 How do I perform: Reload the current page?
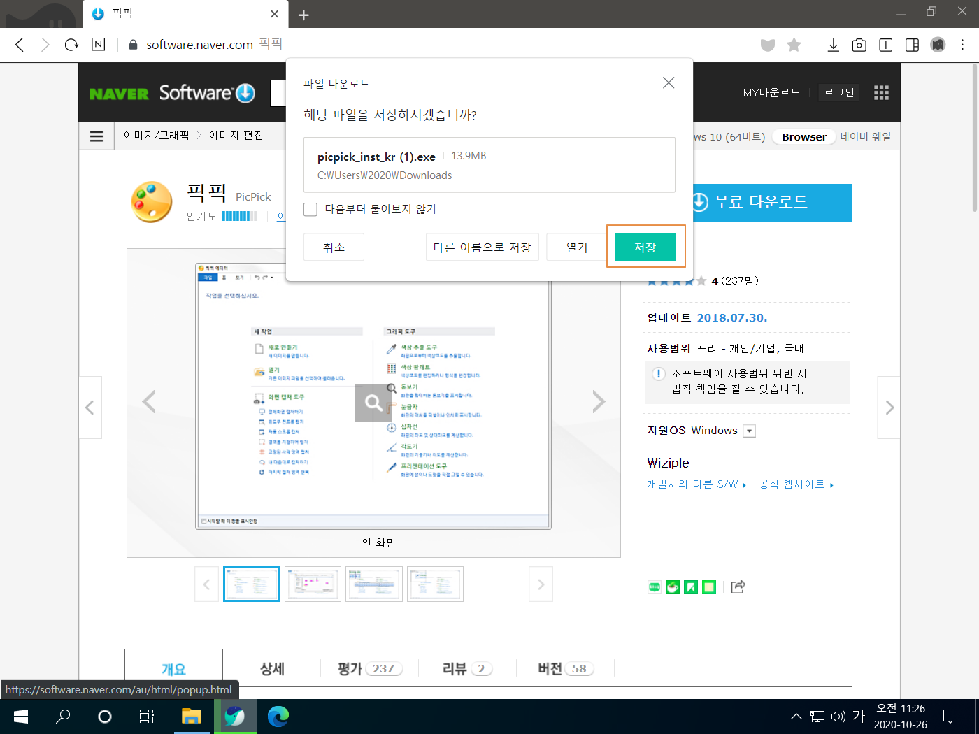71,45
